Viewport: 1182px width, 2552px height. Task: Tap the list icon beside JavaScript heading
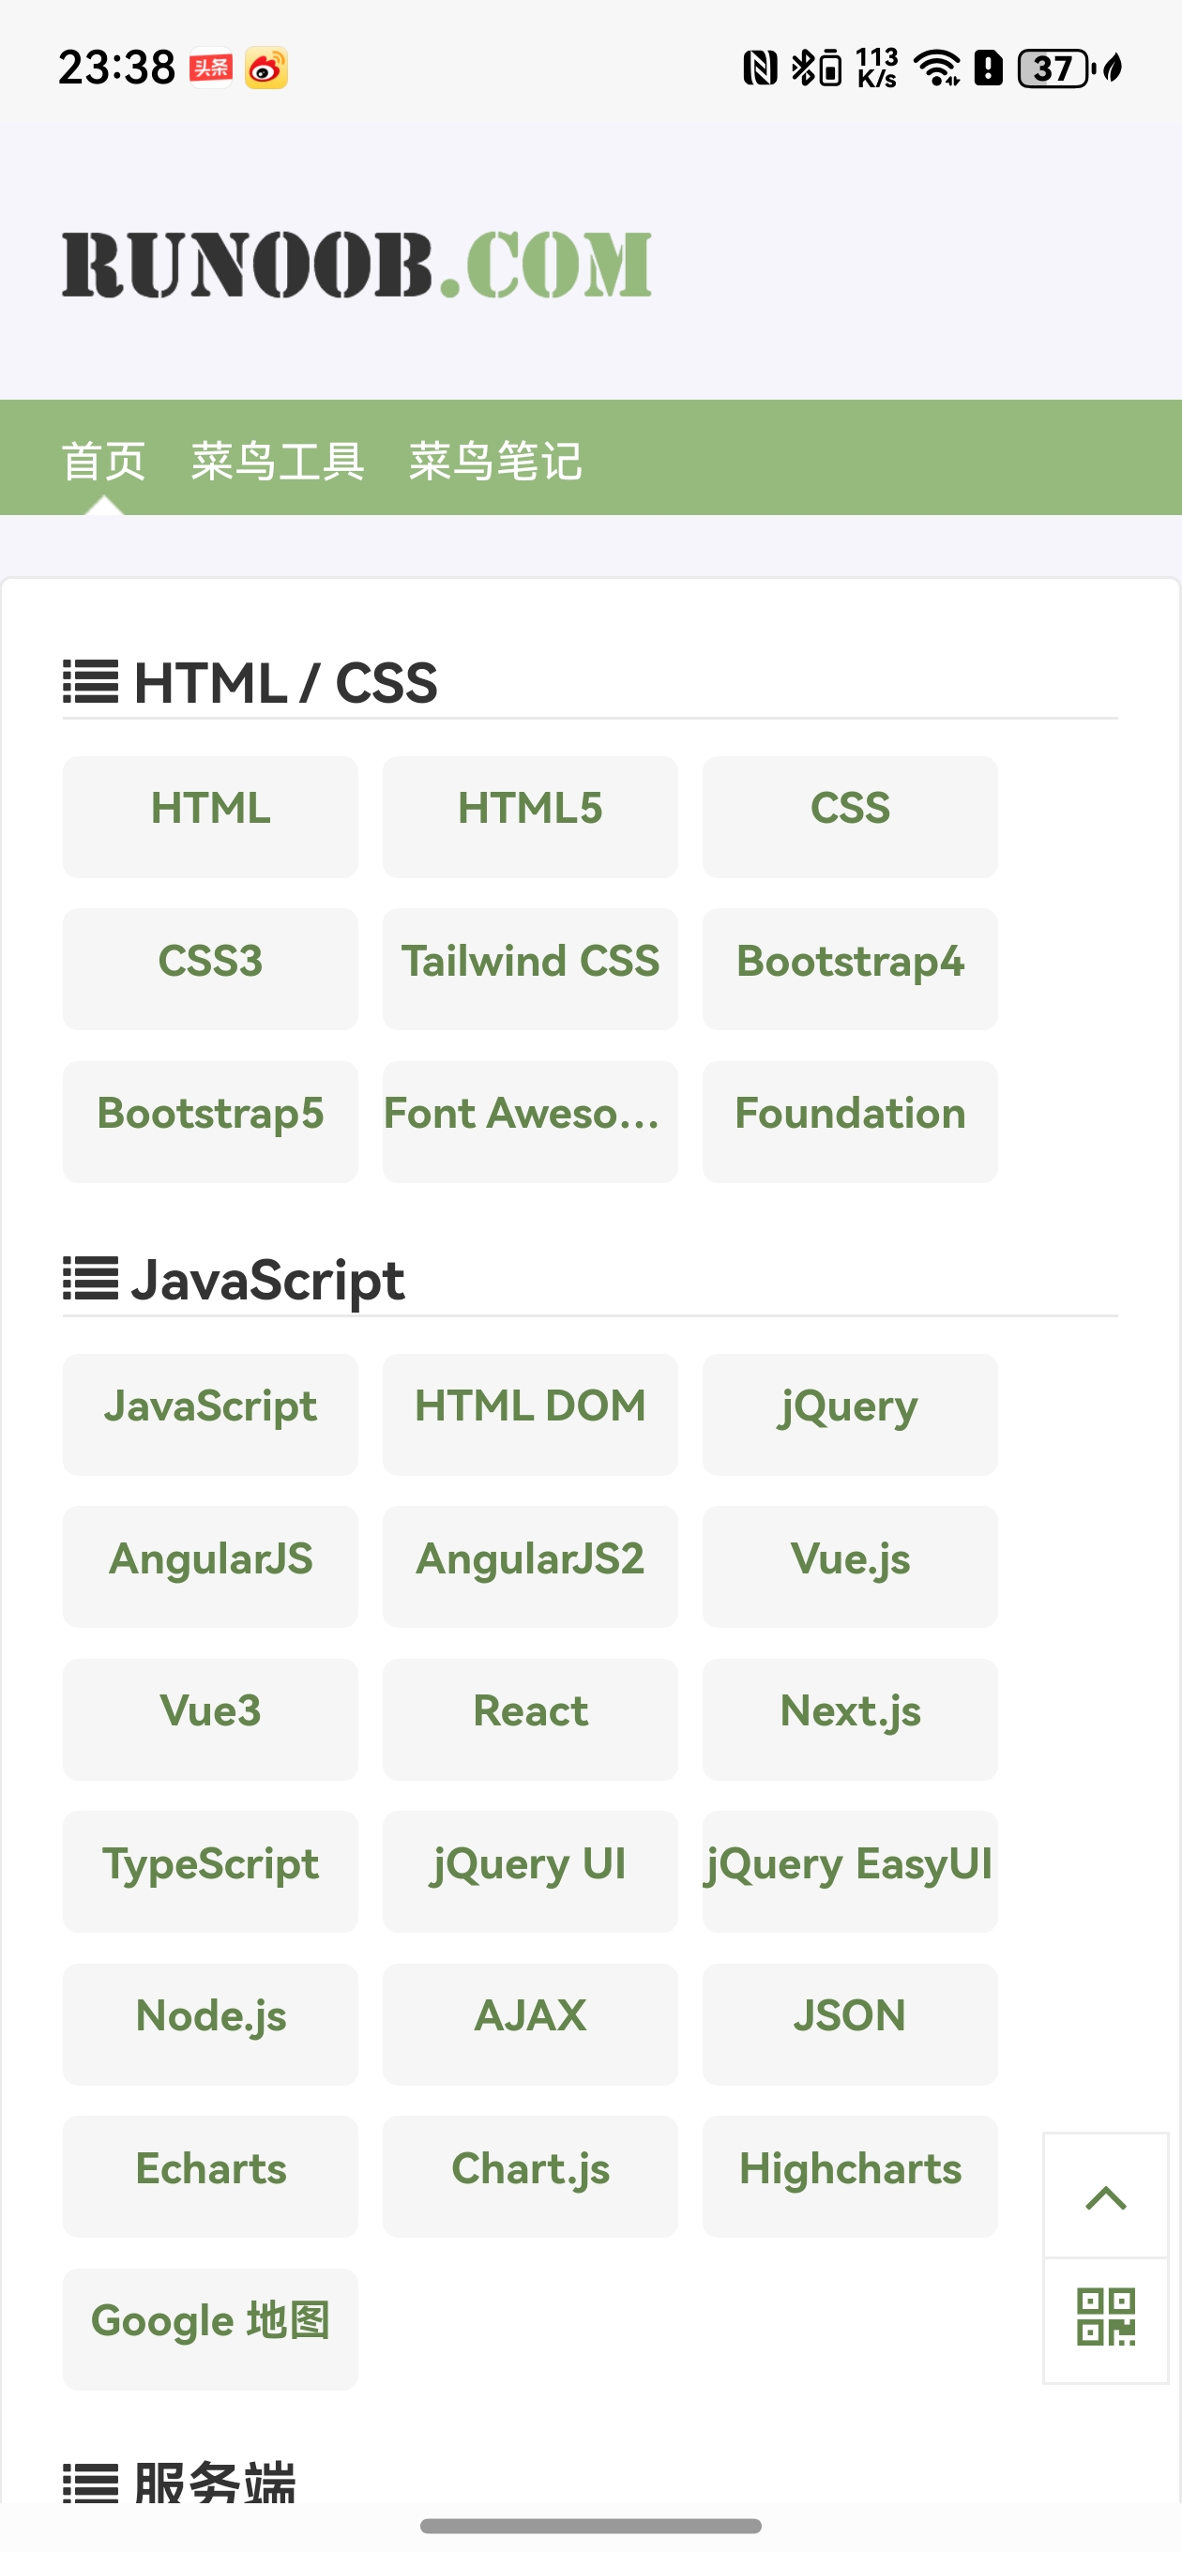pos(91,1279)
